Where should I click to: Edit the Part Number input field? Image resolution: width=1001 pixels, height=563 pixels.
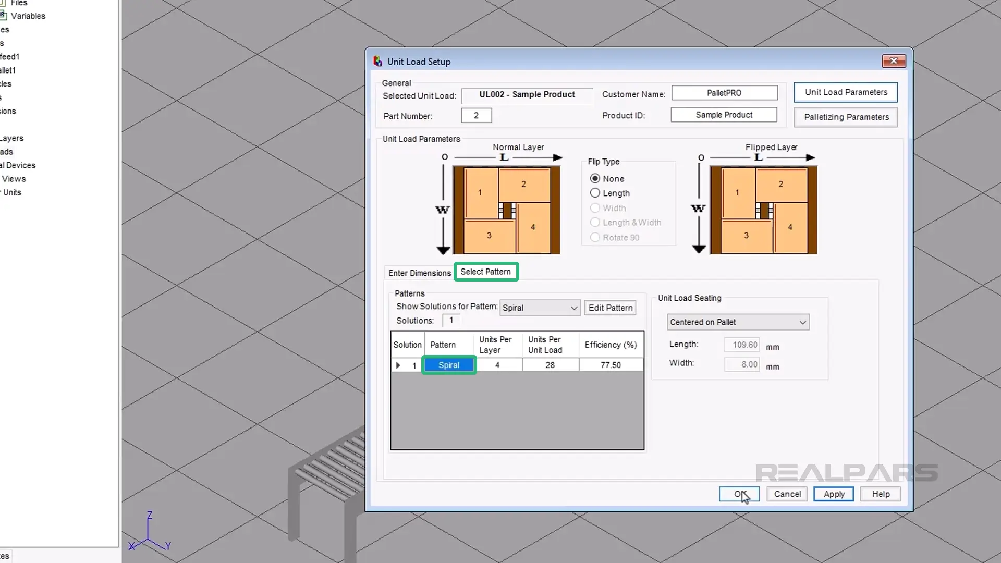point(477,116)
